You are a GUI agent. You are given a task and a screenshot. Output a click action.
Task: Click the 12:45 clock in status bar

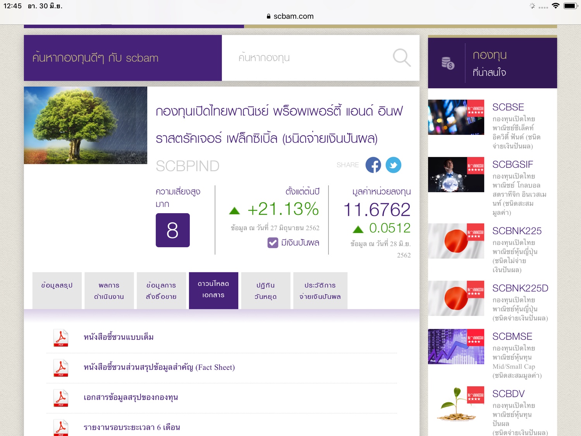coord(12,6)
